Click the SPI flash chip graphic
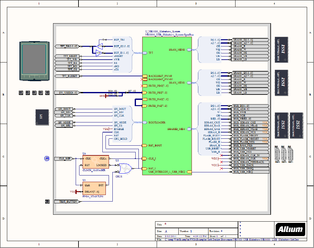The image size is (314, 248). tap(42, 117)
